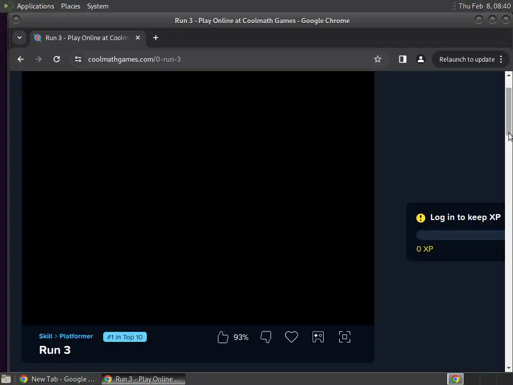Screen dimensions: 513x385
Task: Open the Applications menu
Action: (36, 6)
